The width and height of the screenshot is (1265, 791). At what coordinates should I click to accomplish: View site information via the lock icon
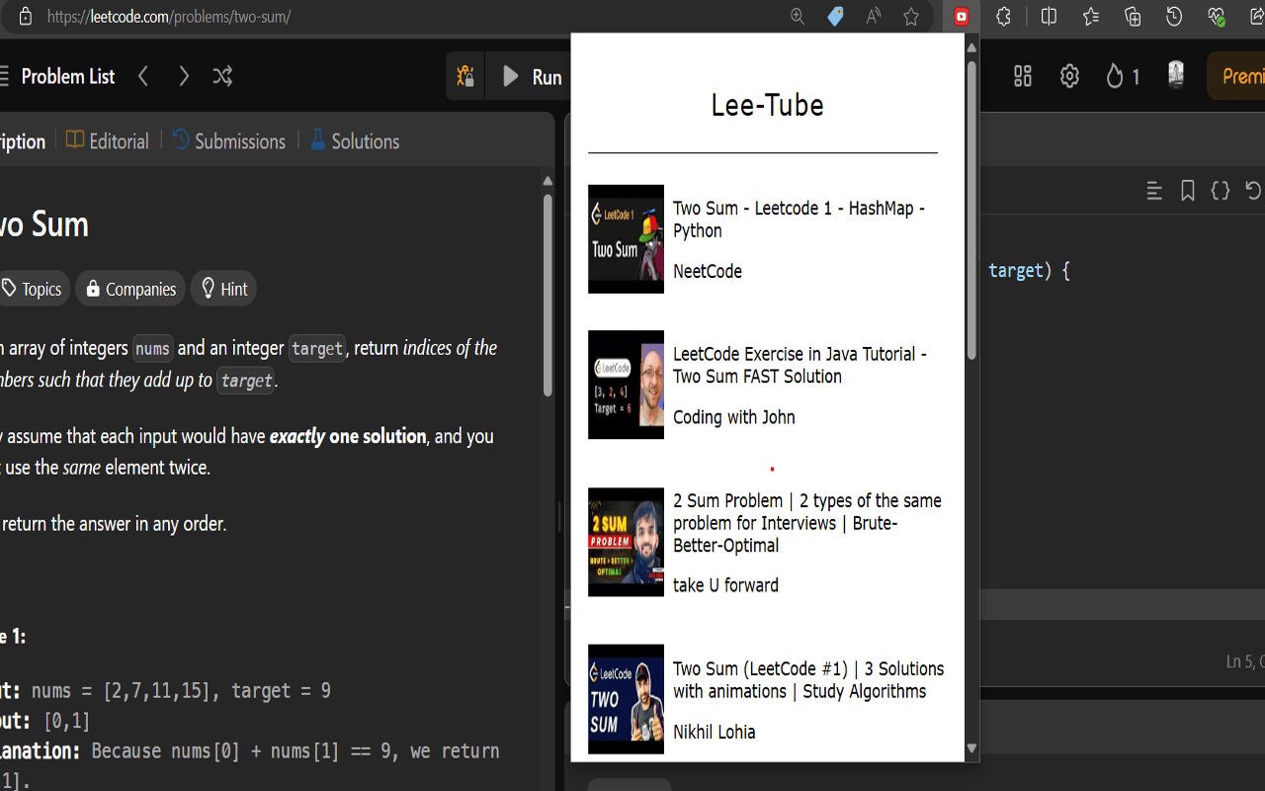click(26, 17)
